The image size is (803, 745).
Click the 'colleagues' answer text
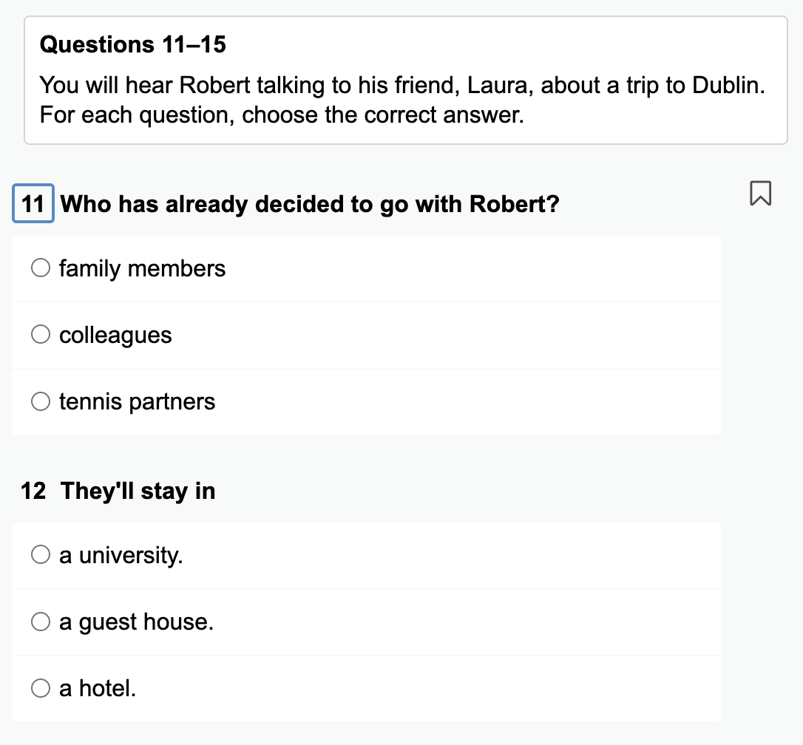[115, 336]
